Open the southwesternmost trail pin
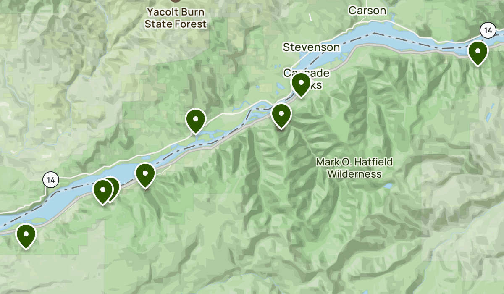 tap(26, 236)
